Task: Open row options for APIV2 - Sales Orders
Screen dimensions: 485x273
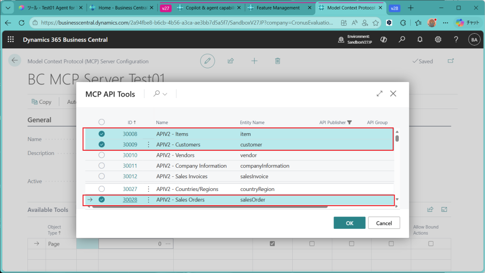Action: 148,200
